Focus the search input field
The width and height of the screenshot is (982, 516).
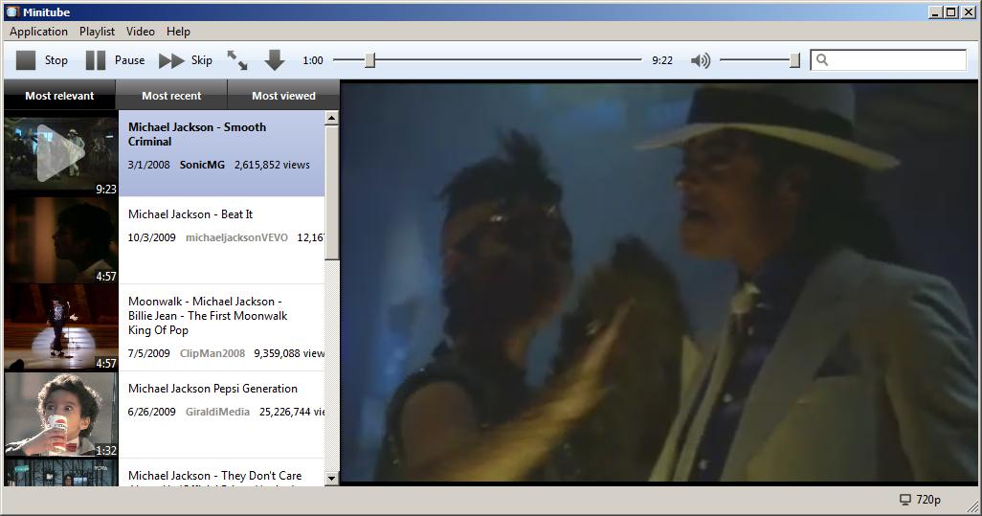click(888, 60)
